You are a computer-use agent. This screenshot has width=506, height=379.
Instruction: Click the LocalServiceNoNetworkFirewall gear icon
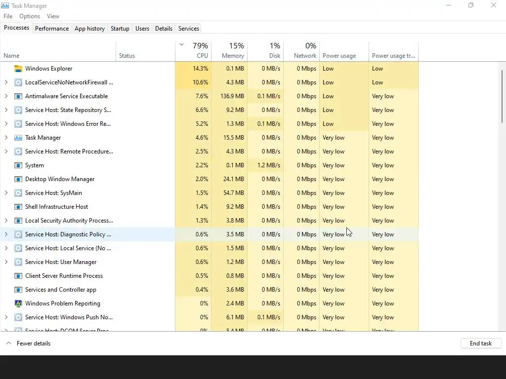18,82
